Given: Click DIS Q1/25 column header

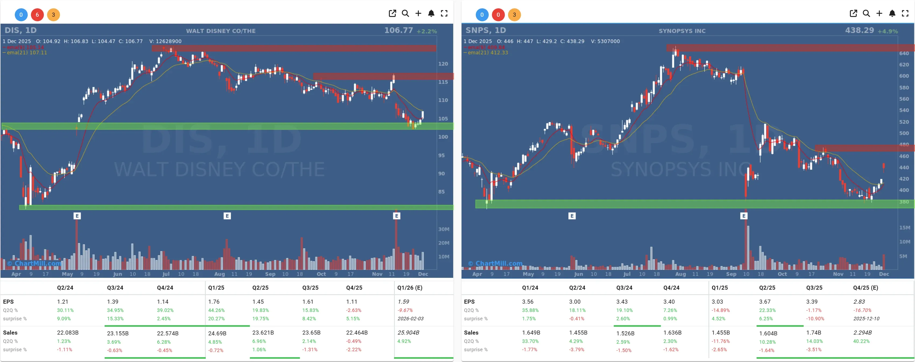Looking at the screenshot, I should tap(216, 288).
